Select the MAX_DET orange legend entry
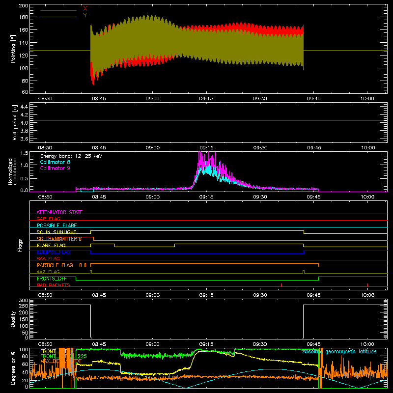Viewport: 393px width, 393px height. click(61, 361)
